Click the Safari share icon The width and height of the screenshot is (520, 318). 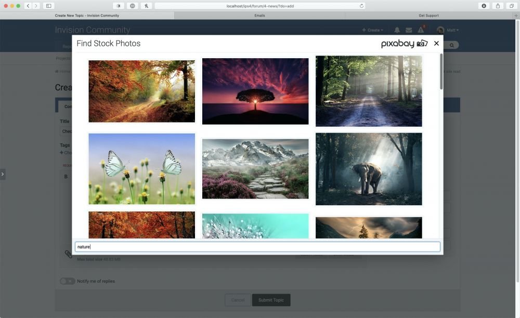(498, 6)
